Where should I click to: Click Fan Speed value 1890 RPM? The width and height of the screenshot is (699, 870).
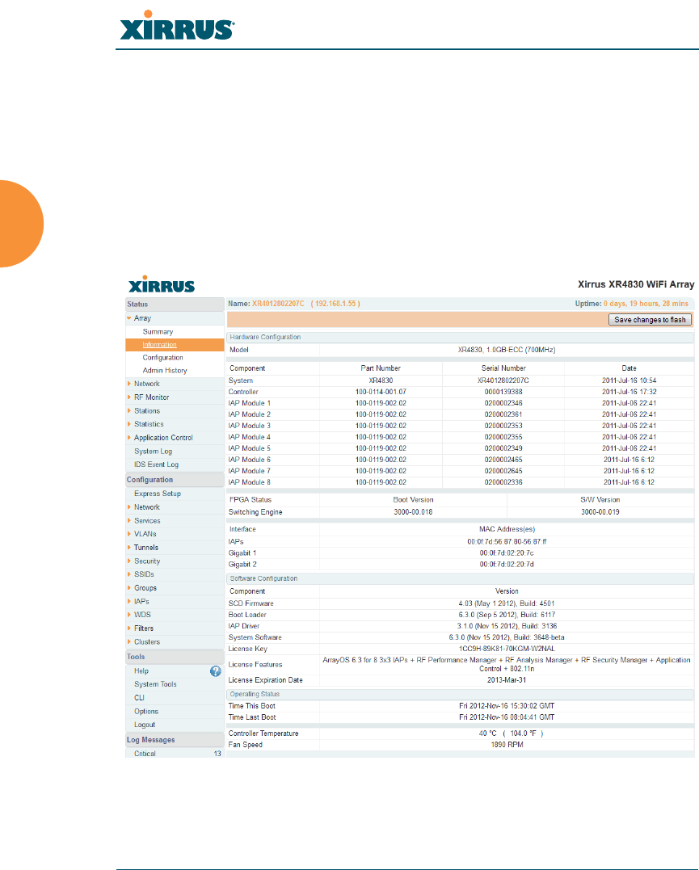507,745
